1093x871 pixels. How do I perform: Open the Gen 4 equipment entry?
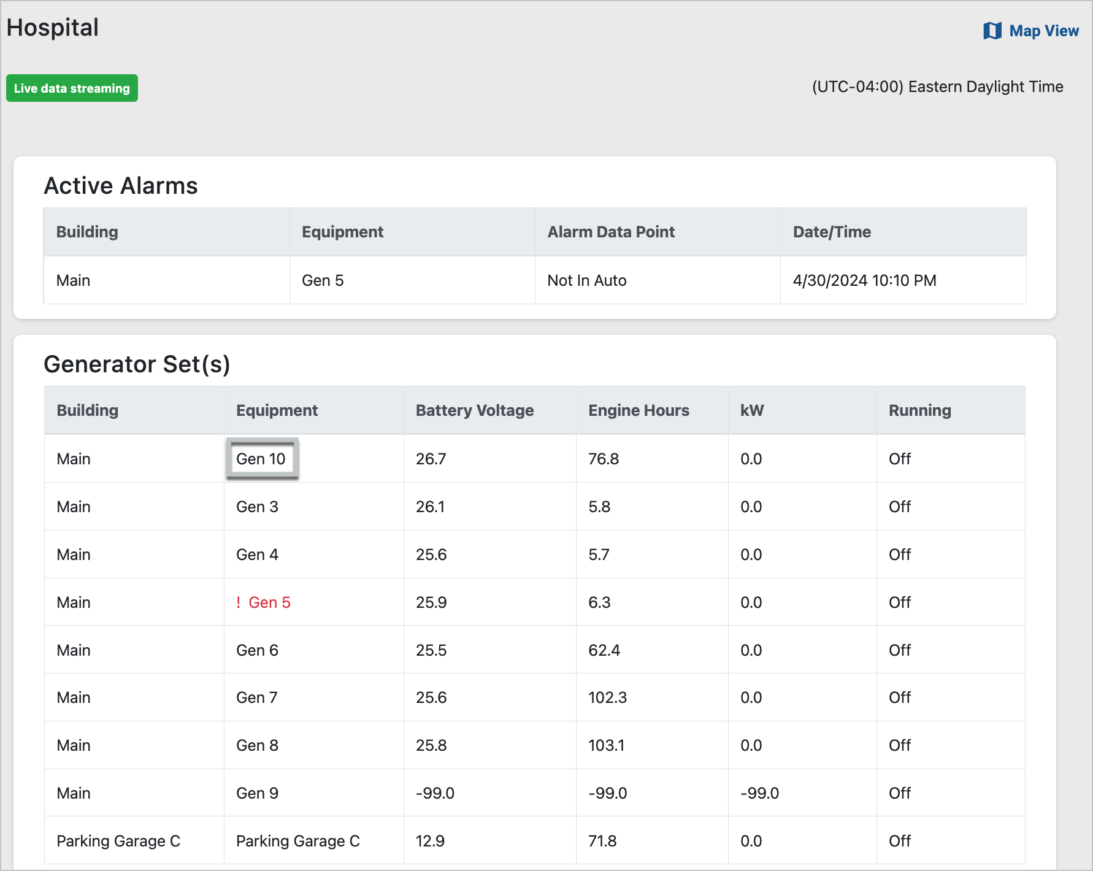click(x=257, y=554)
